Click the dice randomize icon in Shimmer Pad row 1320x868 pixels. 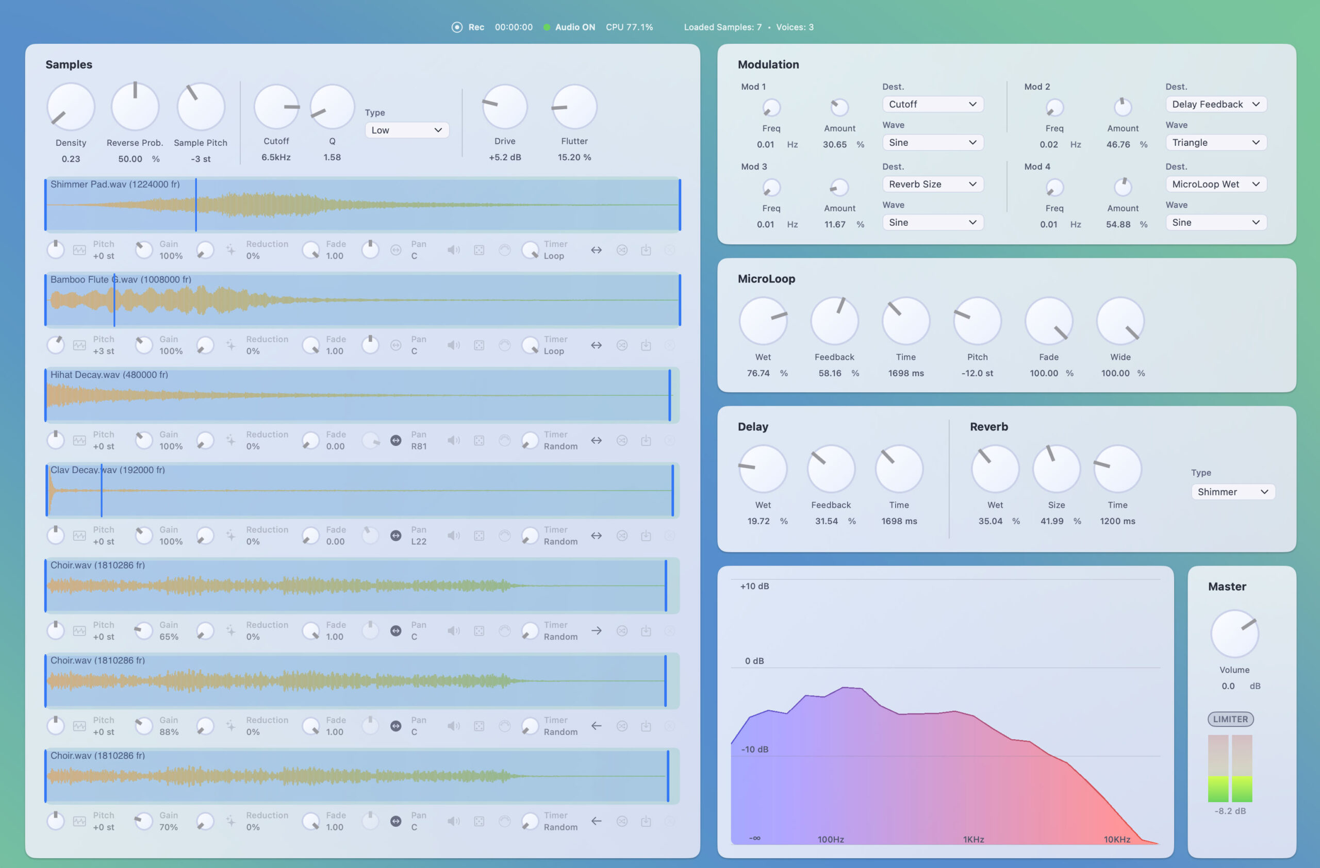click(479, 250)
